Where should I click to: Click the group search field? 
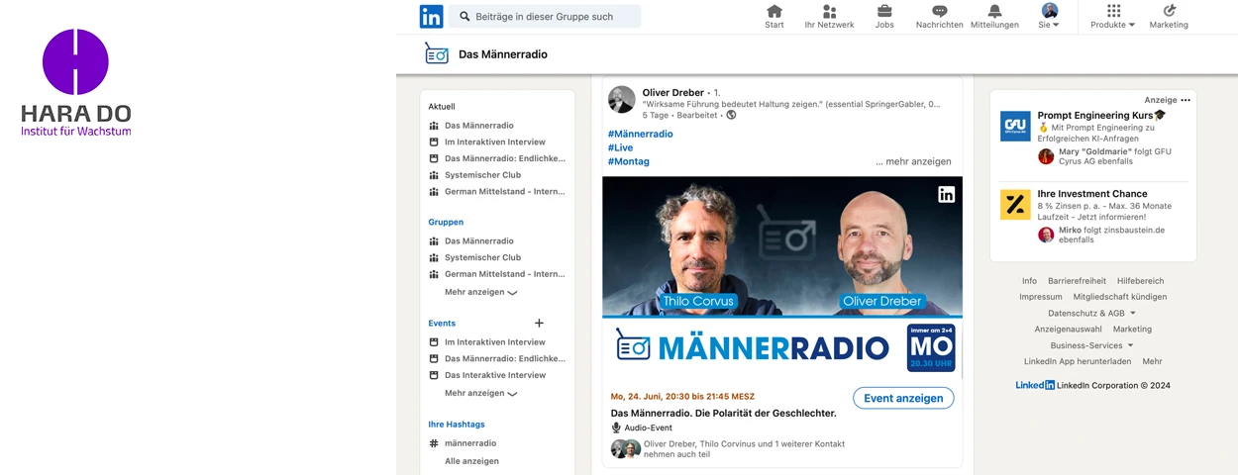pos(545,16)
